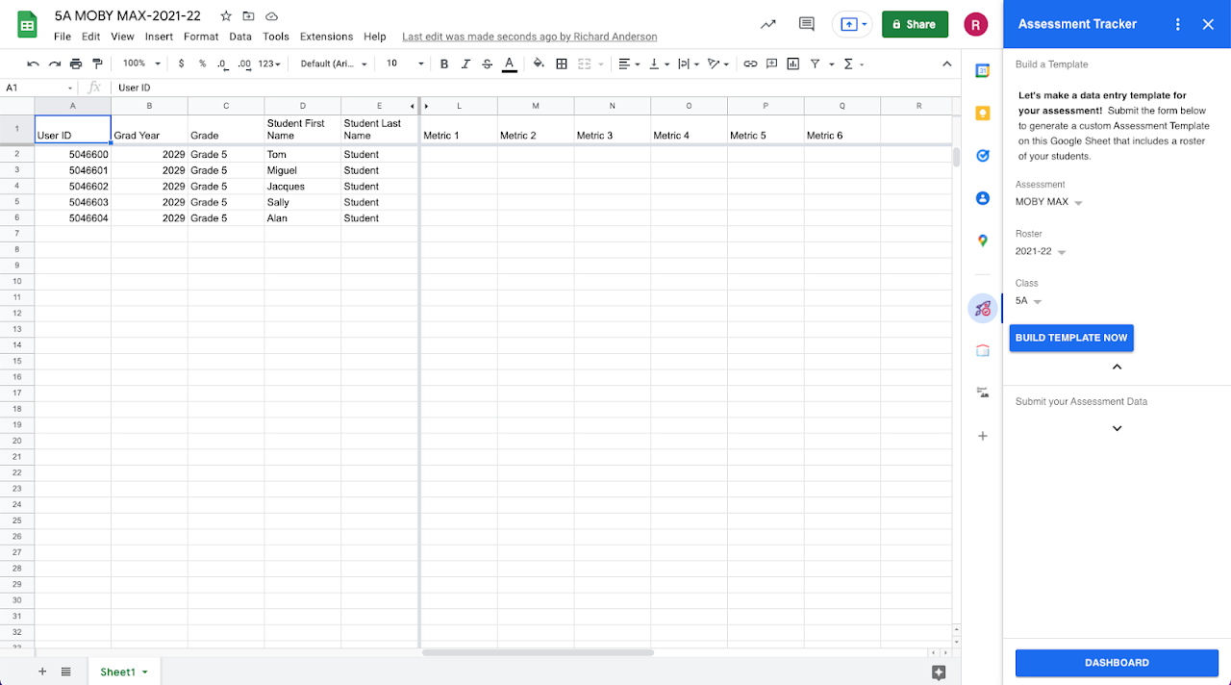Open Assessment Tracker three-dot menu
Screen dimensions: 1231x685
(x=1178, y=24)
